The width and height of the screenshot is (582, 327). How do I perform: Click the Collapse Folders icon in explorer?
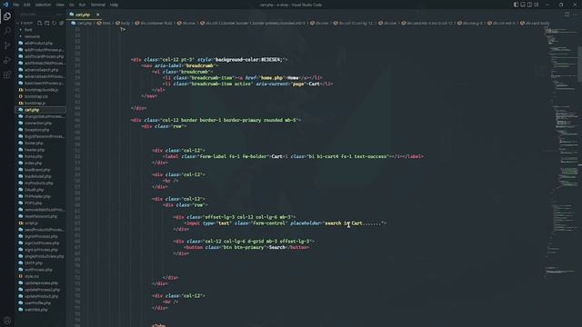[x=61, y=23]
